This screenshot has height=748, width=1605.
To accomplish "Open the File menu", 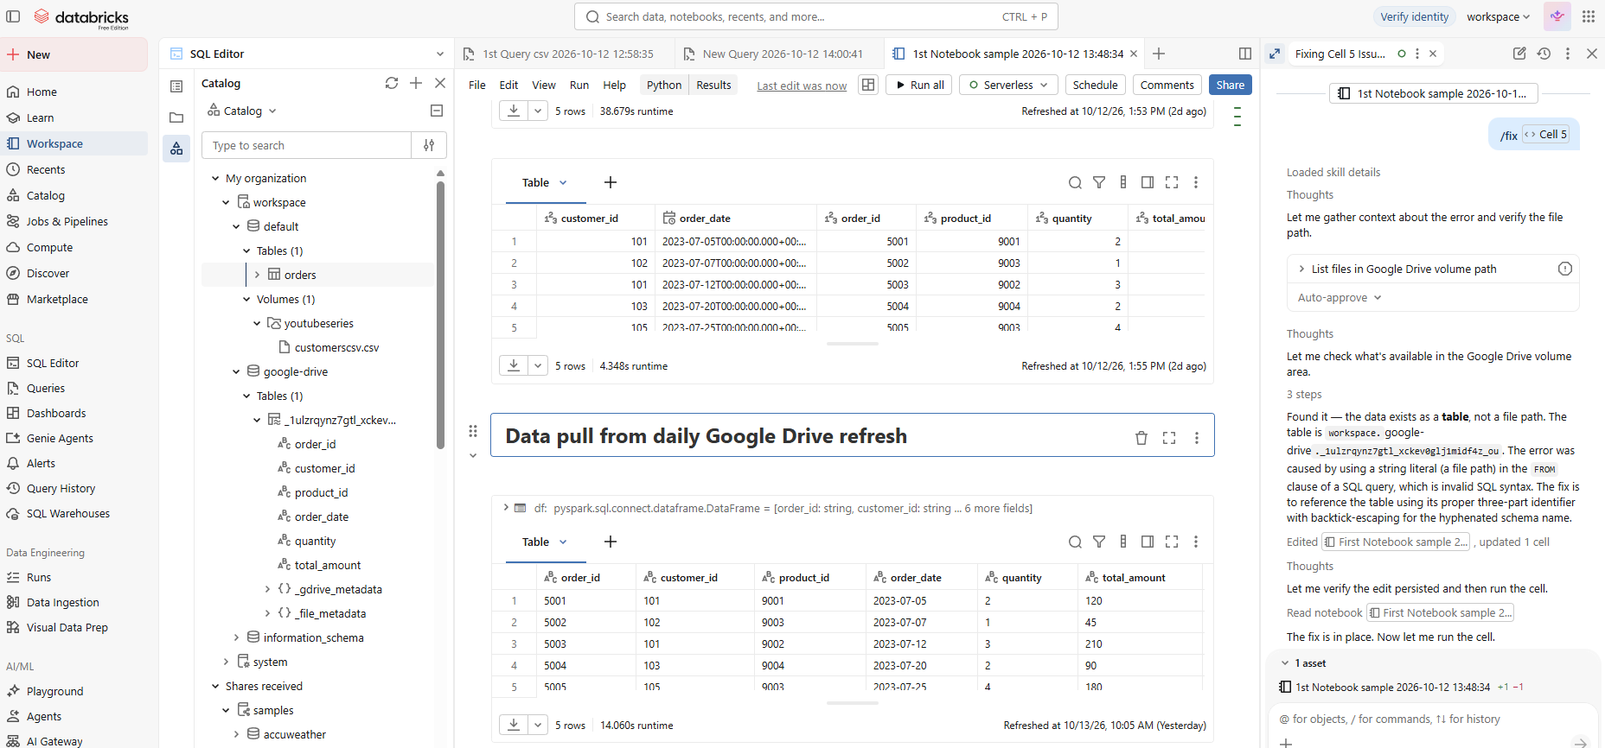I will pos(477,85).
